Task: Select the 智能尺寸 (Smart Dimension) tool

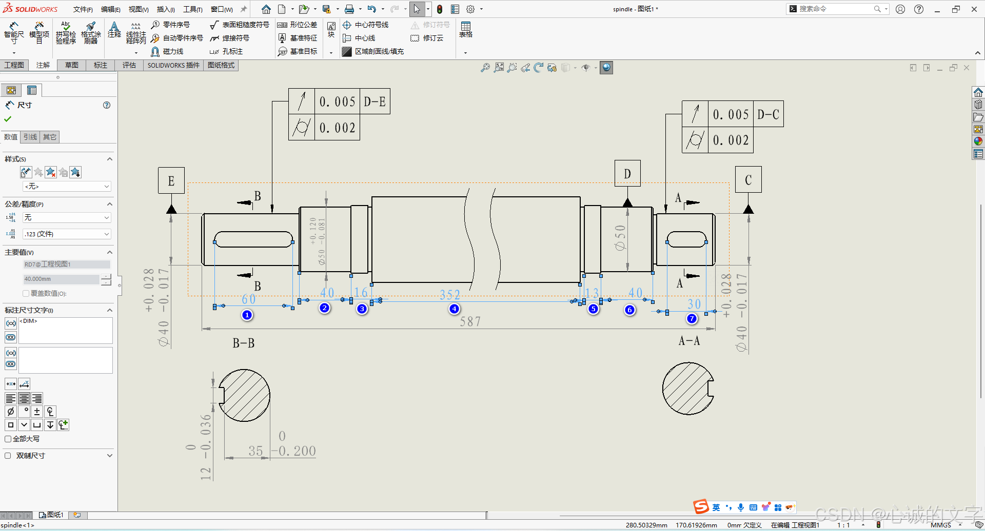Action: point(14,34)
